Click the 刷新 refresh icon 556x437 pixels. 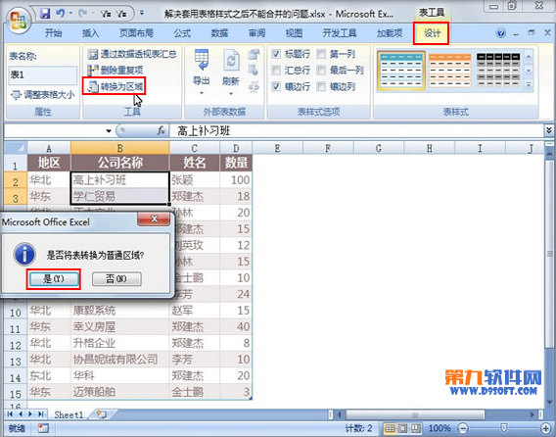pyautogui.click(x=230, y=60)
